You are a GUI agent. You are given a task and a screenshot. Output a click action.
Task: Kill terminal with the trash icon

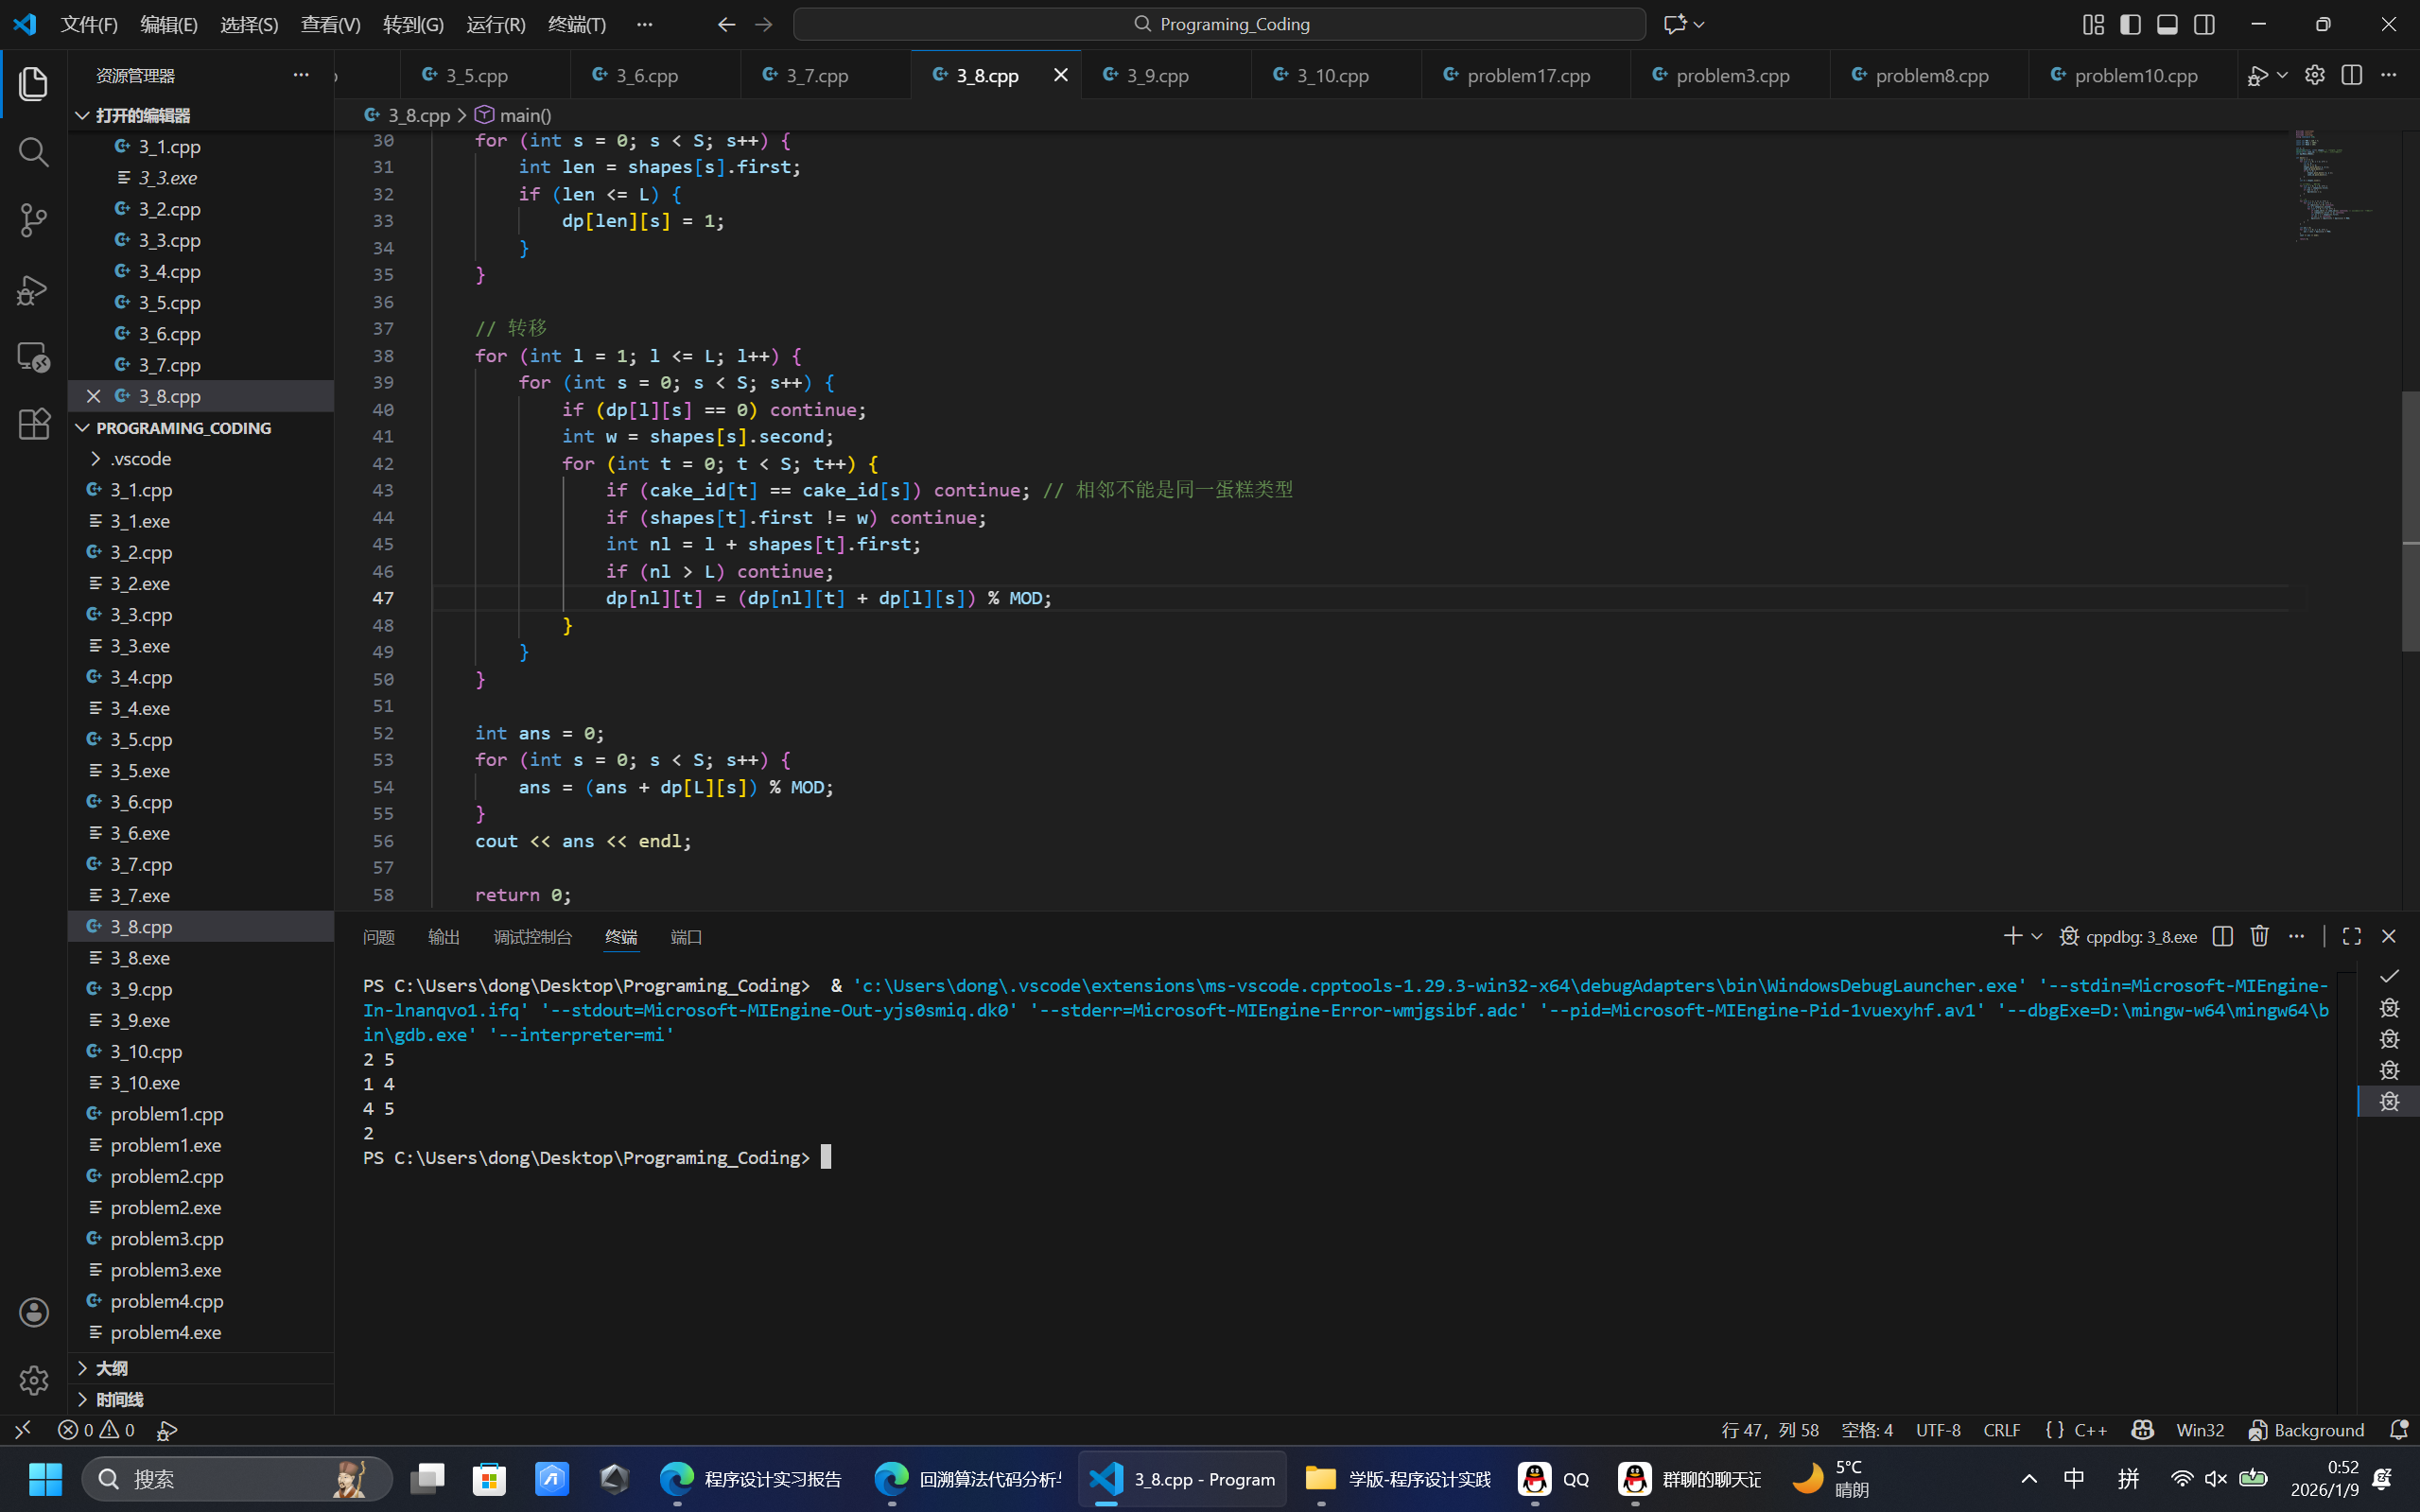pos(2259,936)
